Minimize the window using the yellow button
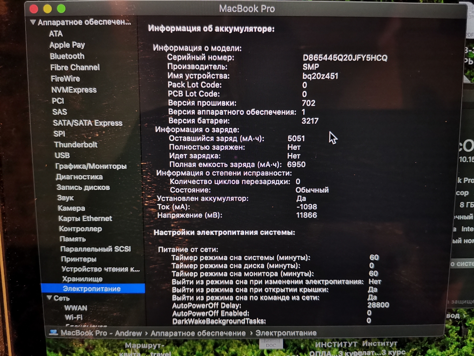Screen dimensions: 474x356 pyautogui.click(x=47, y=9)
